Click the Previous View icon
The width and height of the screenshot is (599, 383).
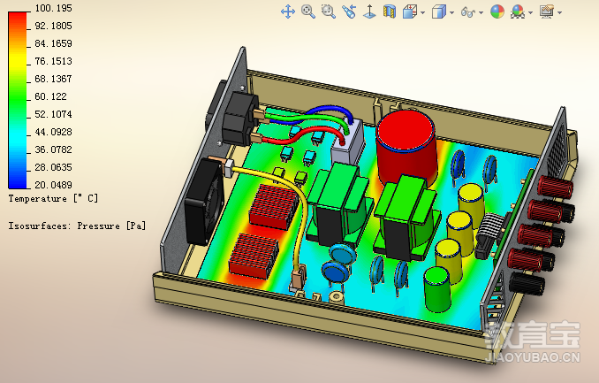(x=349, y=11)
